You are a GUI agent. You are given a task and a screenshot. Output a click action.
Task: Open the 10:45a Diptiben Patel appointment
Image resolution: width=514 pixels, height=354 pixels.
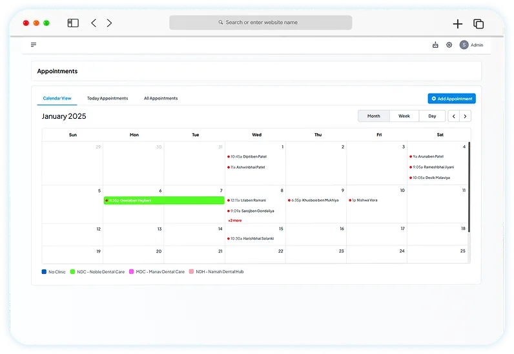pyautogui.click(x=247, y=156)
